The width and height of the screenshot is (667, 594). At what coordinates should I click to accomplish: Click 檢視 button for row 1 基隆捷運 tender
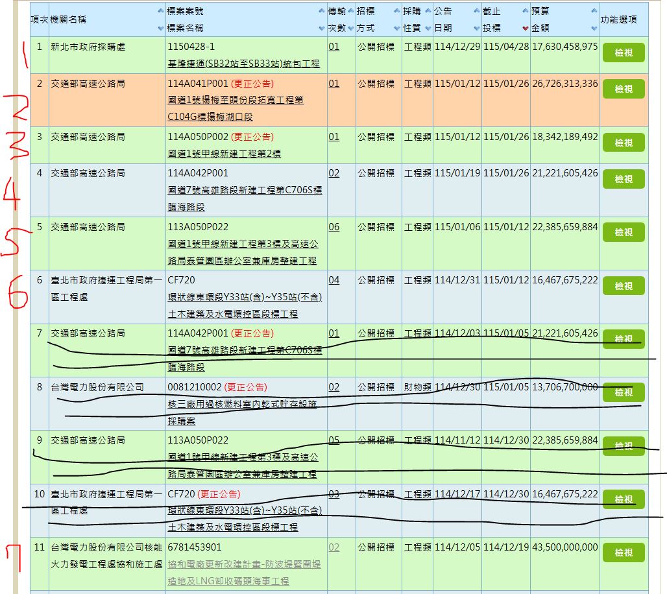coord(623,53)
